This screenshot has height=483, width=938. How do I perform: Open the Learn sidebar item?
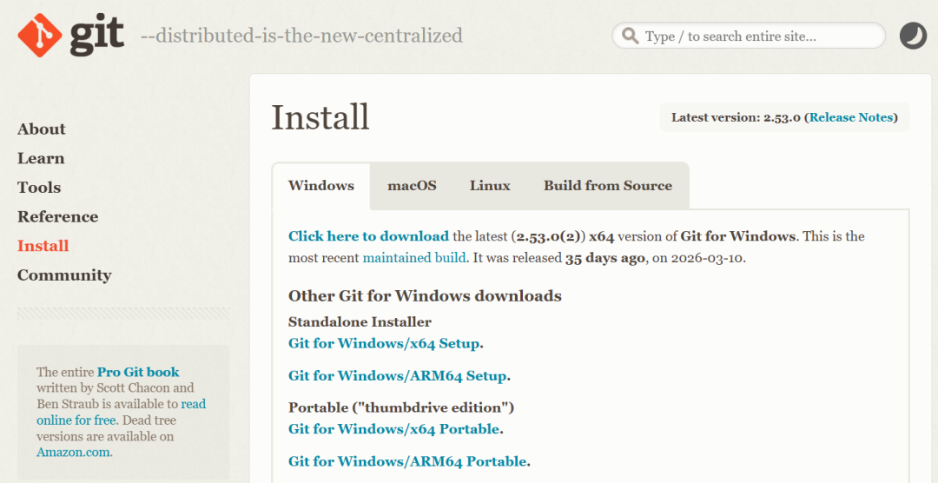41,159
